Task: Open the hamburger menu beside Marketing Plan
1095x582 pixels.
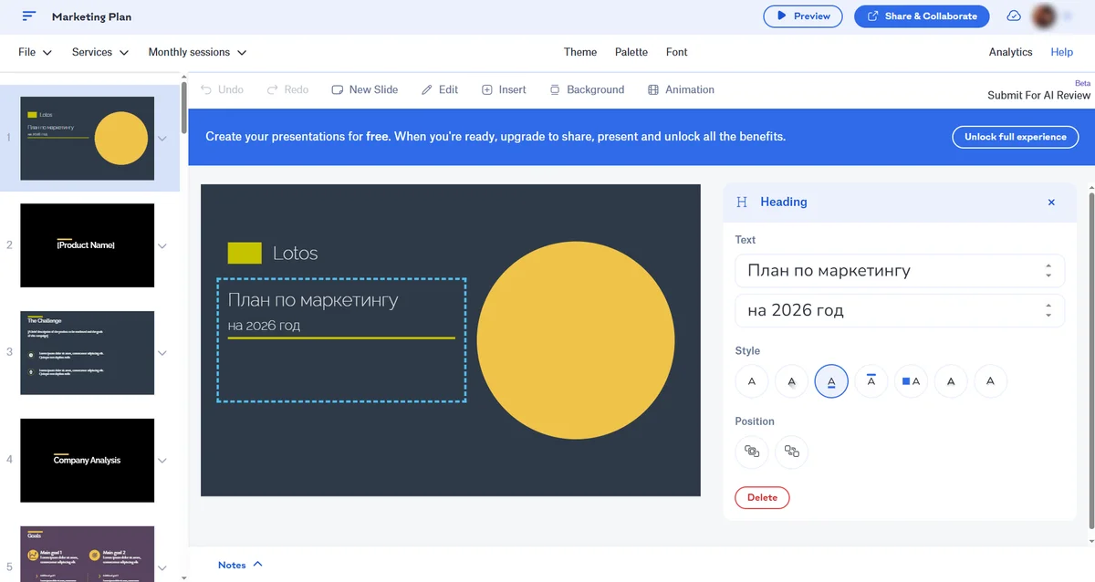Action: [x=29, y=16]
